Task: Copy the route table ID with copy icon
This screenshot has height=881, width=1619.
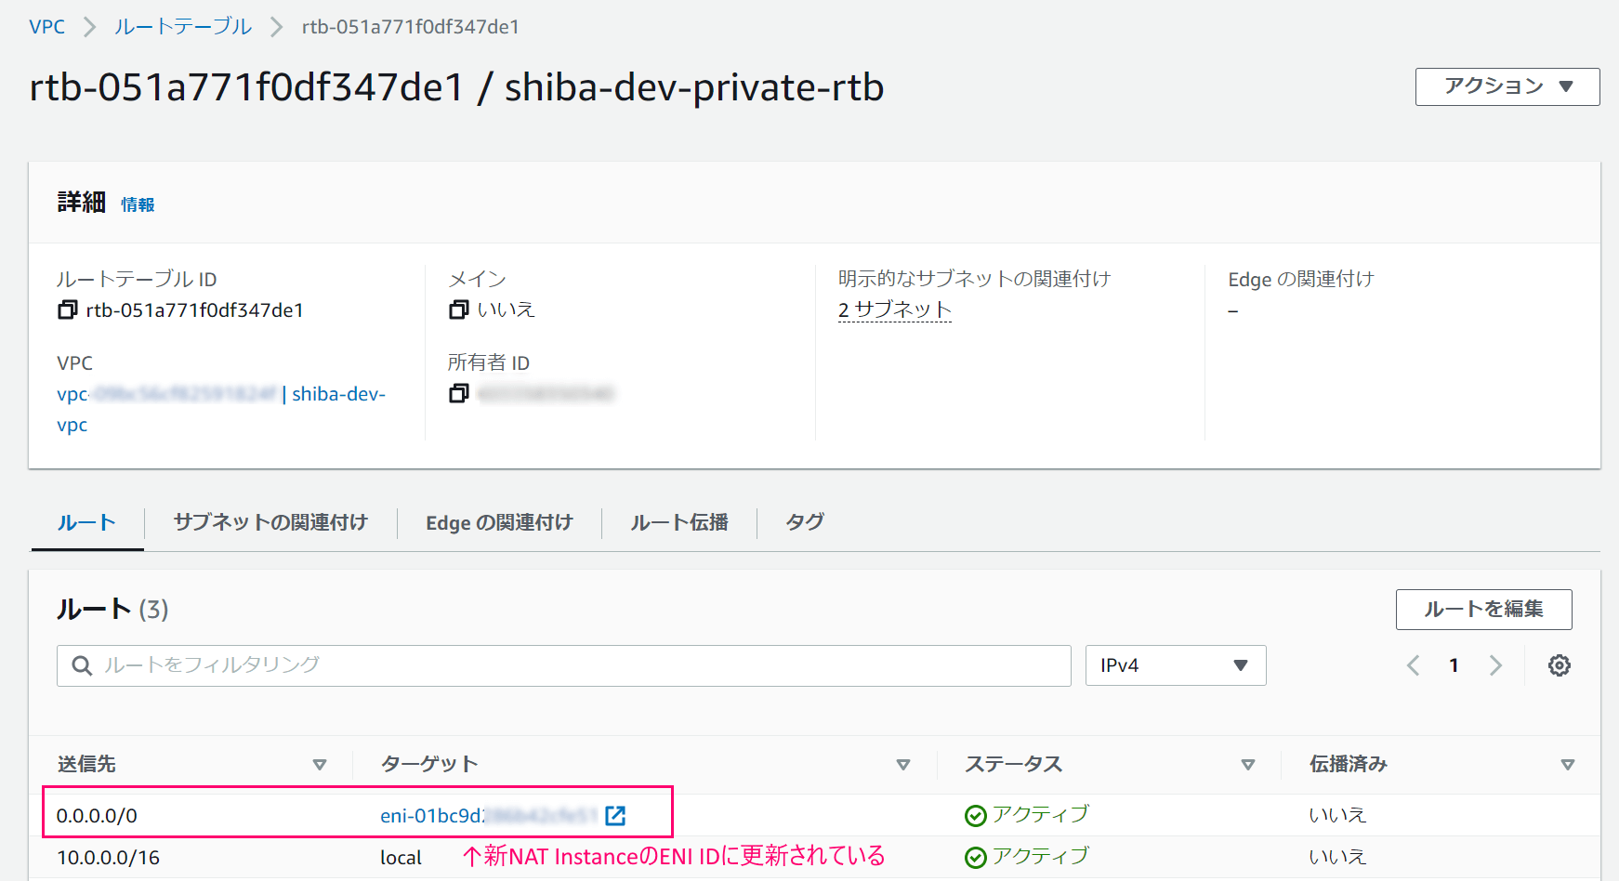Action: pyautogui.click(x=67, y=309)
